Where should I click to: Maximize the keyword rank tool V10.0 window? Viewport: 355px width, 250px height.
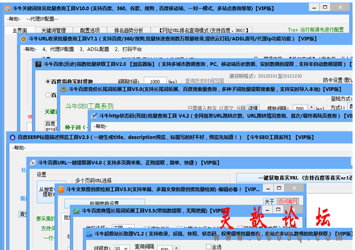(325, 7)
